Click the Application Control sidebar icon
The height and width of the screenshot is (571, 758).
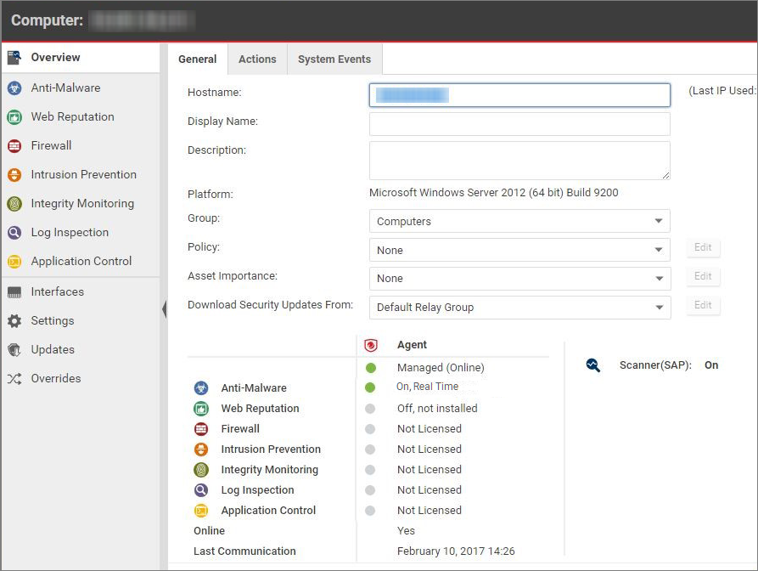14,261
